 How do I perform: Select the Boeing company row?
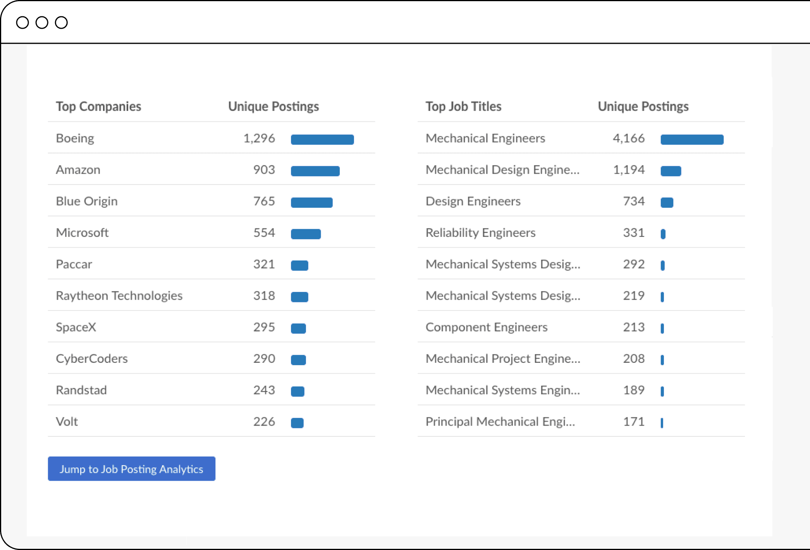(212, 138)
